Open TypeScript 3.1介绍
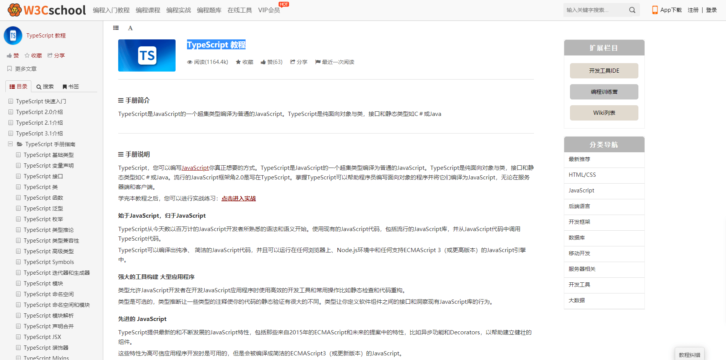This screenshot has width=726, height=360. point(39,134)
